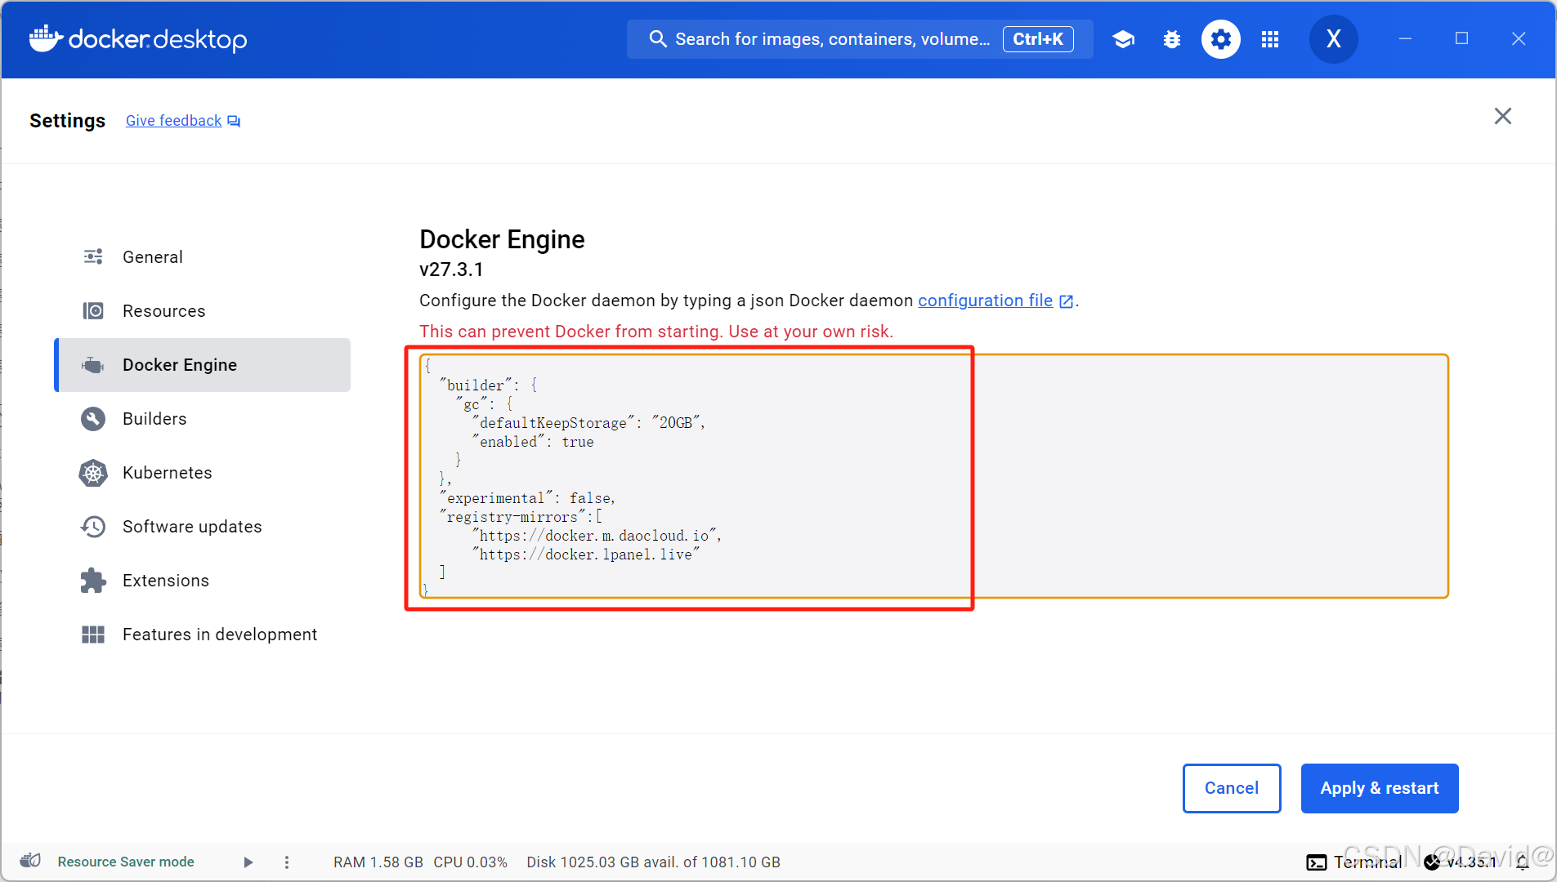Click the "defaultKeepStorage" line in the editor

coord(588,423)
